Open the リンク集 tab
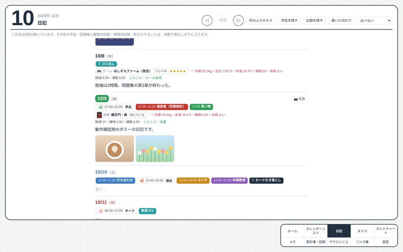This screenshot has width=403, height=252. point(362,242)
